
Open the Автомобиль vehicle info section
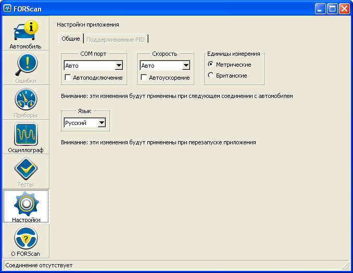[x=26, y=33]
